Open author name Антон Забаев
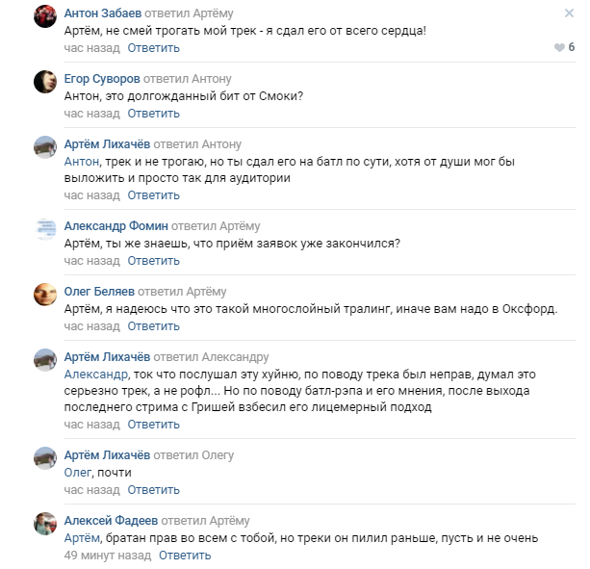Image resolution: width=590 pixels, height=569 pixels. [x=105, y=14]
